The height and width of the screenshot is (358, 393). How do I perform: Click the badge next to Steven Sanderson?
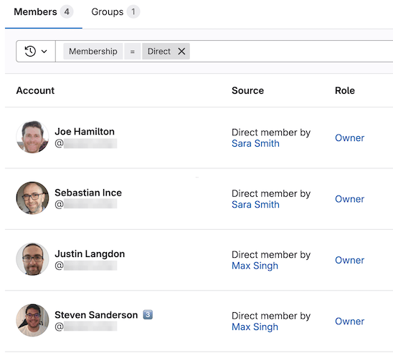[148, 314]
